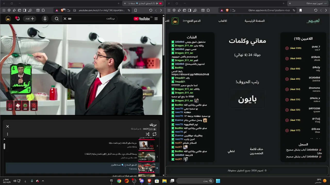
Task: Toggle bookmark for the l3bhm.app page
Action: [301, 10]
